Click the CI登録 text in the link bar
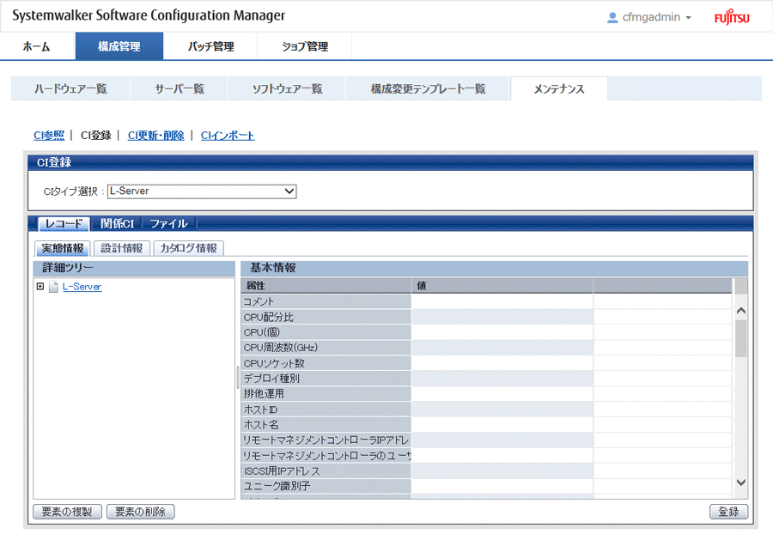The width and height of the screenshot is (773, 540). point(95,136)
